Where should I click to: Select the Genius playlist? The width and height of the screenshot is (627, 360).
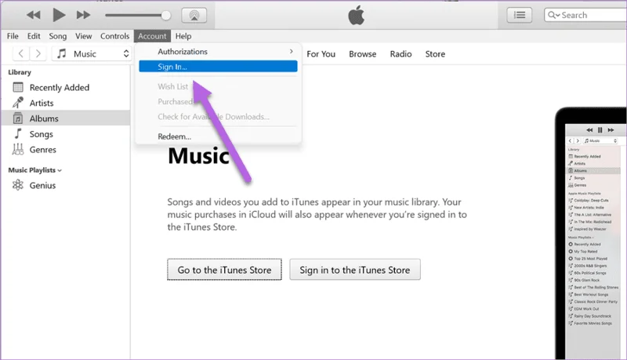pos(66,185)
